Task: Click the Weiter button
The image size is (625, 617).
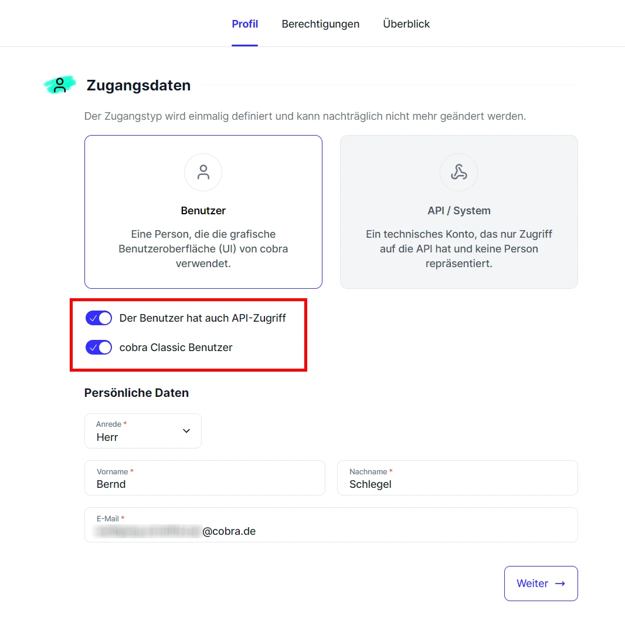Action: [541, 584]
